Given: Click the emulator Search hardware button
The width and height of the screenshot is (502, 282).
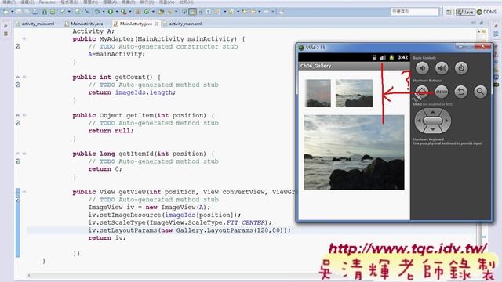Looking at the screenshot, I should pyautogui.click(x=480, y=92).
